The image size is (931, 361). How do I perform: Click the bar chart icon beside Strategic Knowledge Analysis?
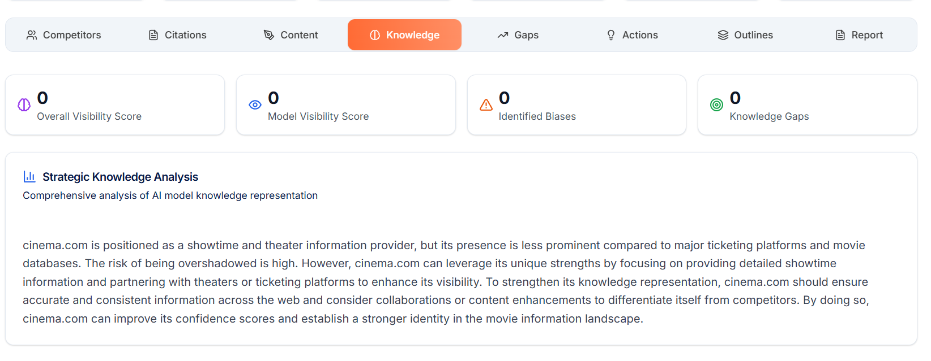(x=29, y=177)
